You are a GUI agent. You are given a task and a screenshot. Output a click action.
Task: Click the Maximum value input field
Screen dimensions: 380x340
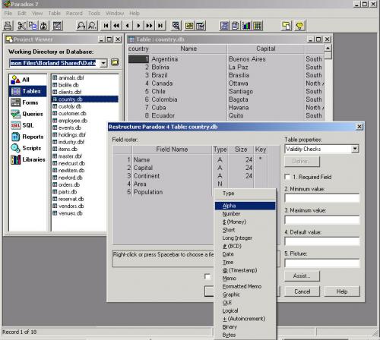coord(321,220)
